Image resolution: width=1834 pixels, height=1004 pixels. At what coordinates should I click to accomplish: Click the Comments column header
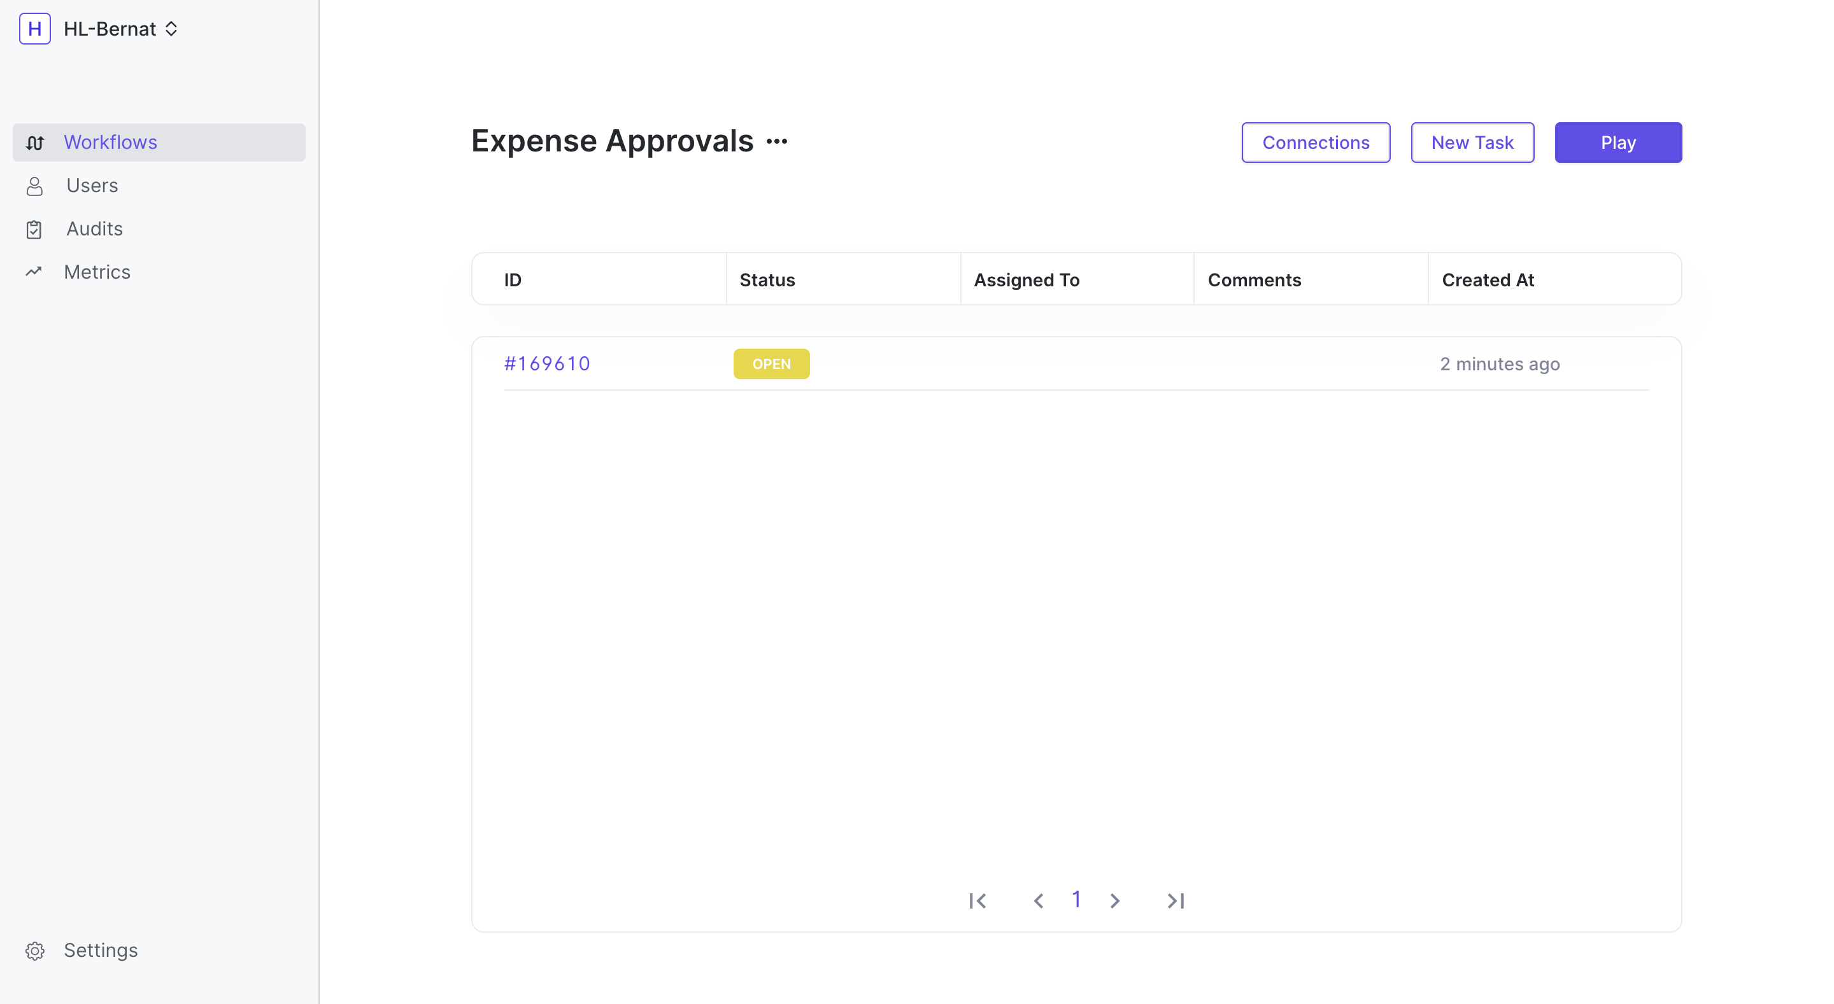coord(1254,281)
